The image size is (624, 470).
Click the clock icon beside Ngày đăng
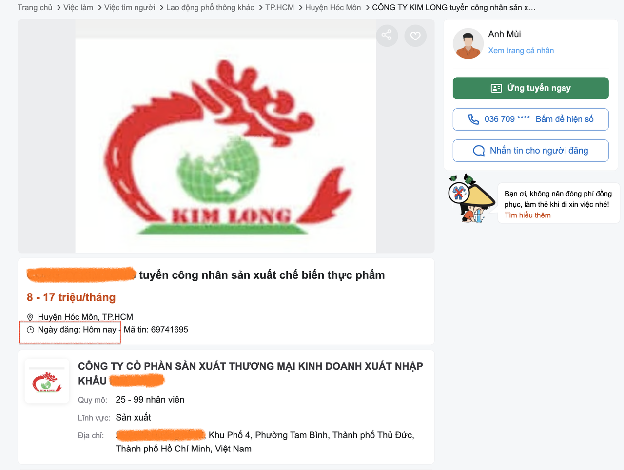[x=30, y=330]
